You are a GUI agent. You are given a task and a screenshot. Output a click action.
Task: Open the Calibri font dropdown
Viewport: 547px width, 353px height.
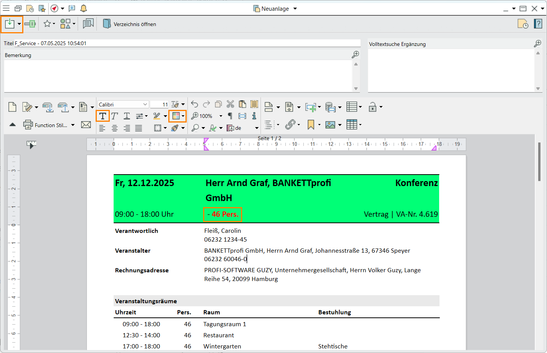pyautogui.click(x=145, y=105)
